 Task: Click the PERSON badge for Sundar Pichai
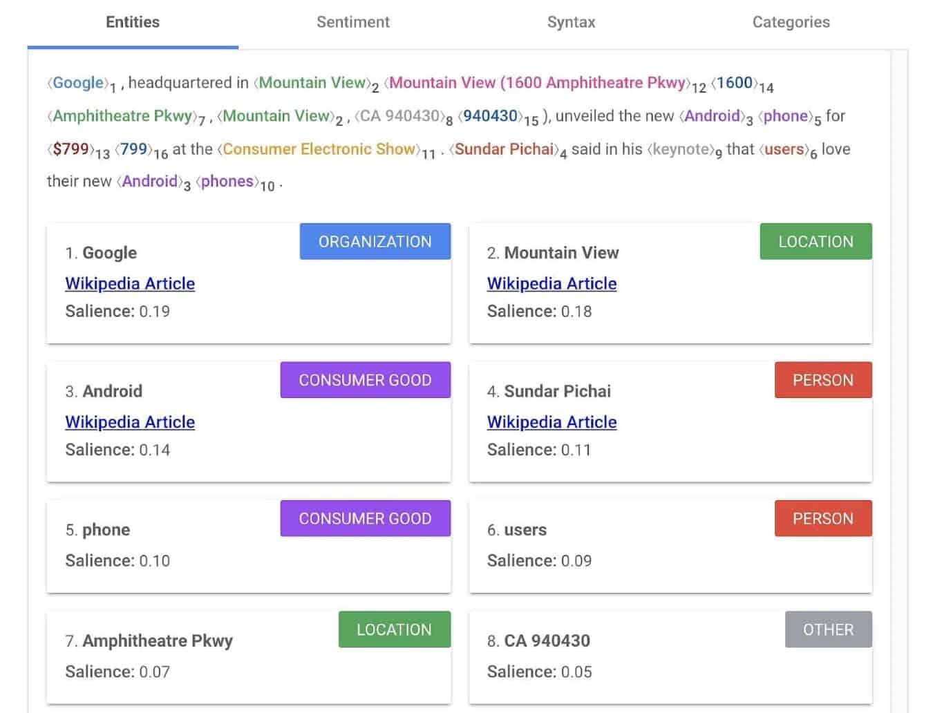pos(822,380)
